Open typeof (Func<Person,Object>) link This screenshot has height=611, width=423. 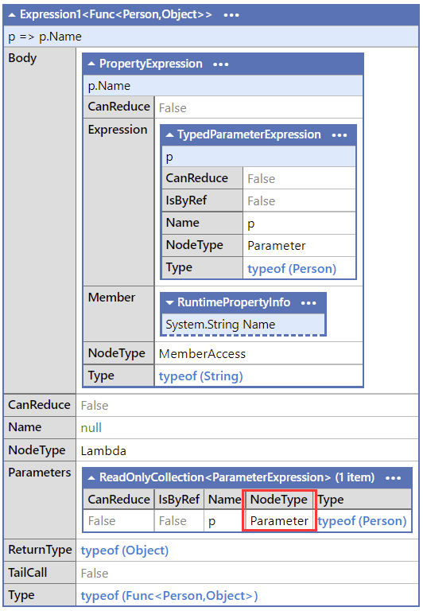(169, 595)
